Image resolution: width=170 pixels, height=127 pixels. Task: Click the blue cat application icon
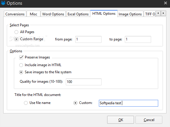coord(3,3)
